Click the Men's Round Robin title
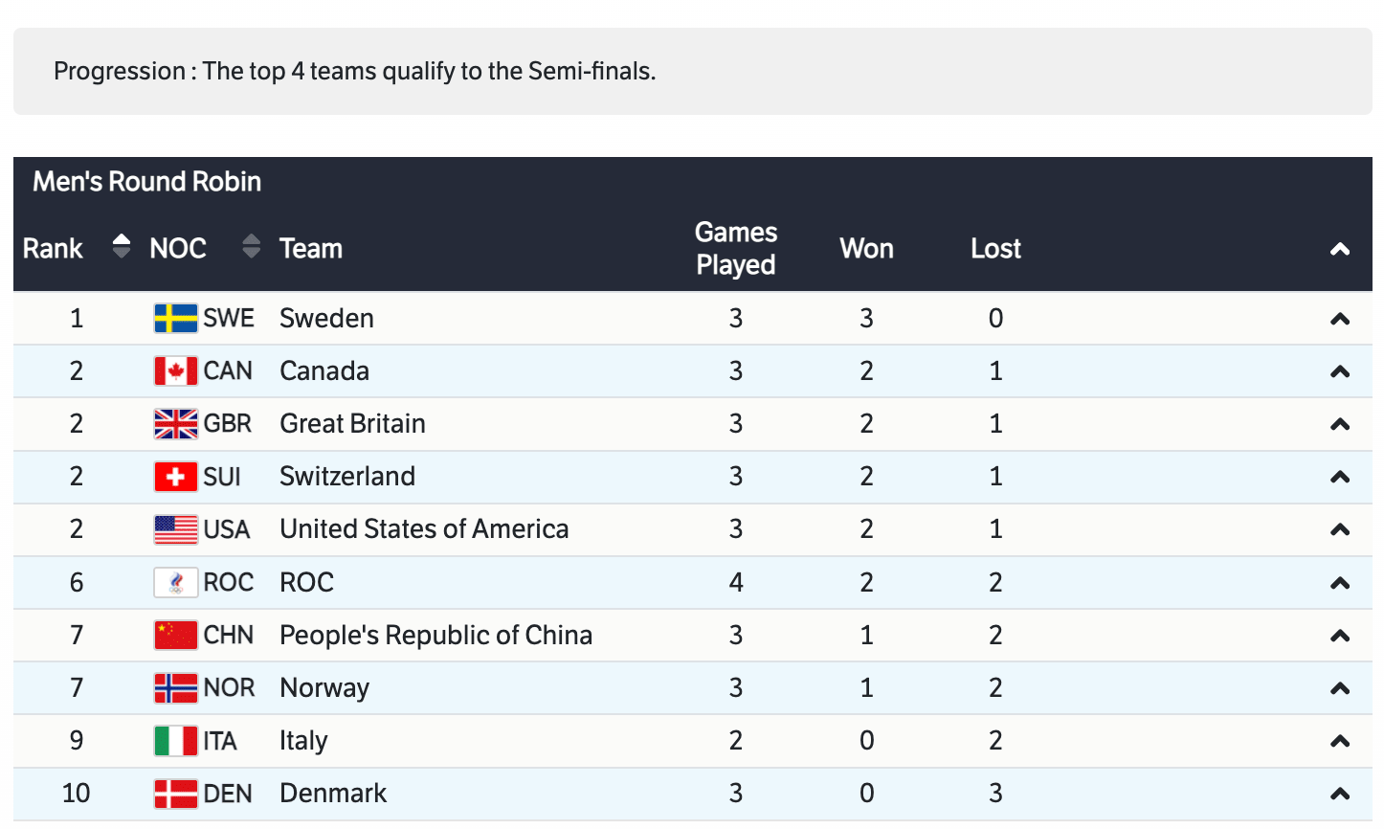 point(146,182)
